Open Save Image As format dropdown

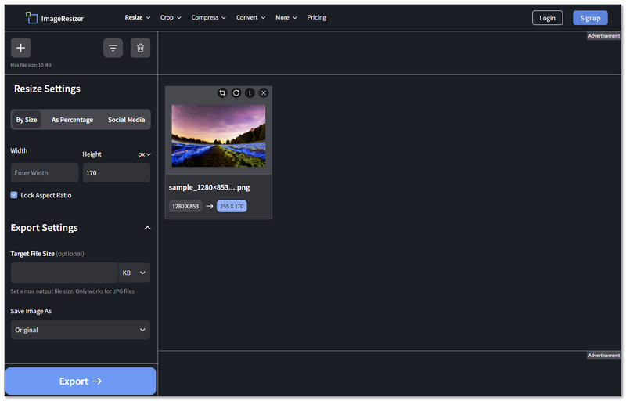(x=81, y=330)
